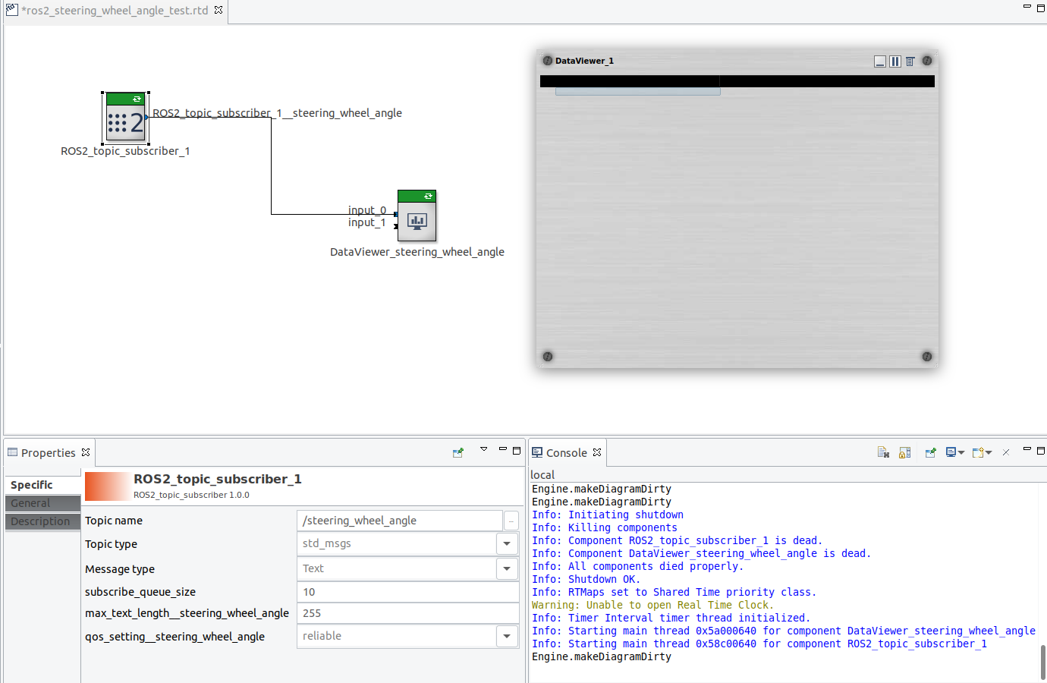Click the 'Info: Initiating shutdown' console line
Viewport: 1047px width, 683px height.
(607, 515)
